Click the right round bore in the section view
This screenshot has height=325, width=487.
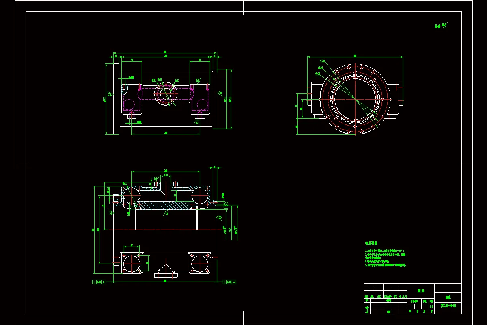[x=200, y=195]
